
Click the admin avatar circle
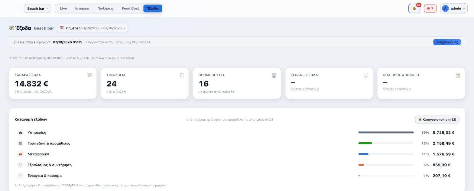point(445,8)
